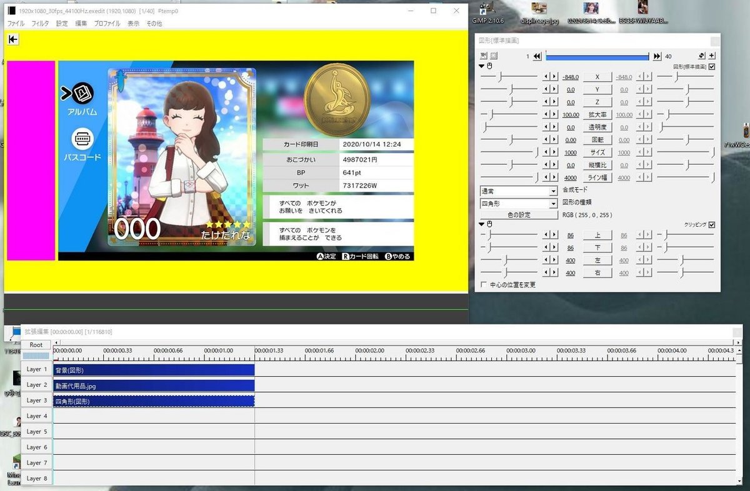Open GIMP 2.10.6 desktop shortcut
The image size is (750, 491).
coord(487,14)
